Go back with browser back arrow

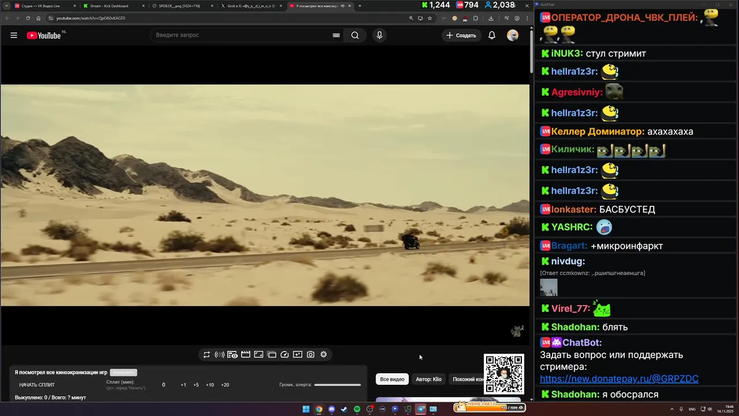(x=8, y=18)
